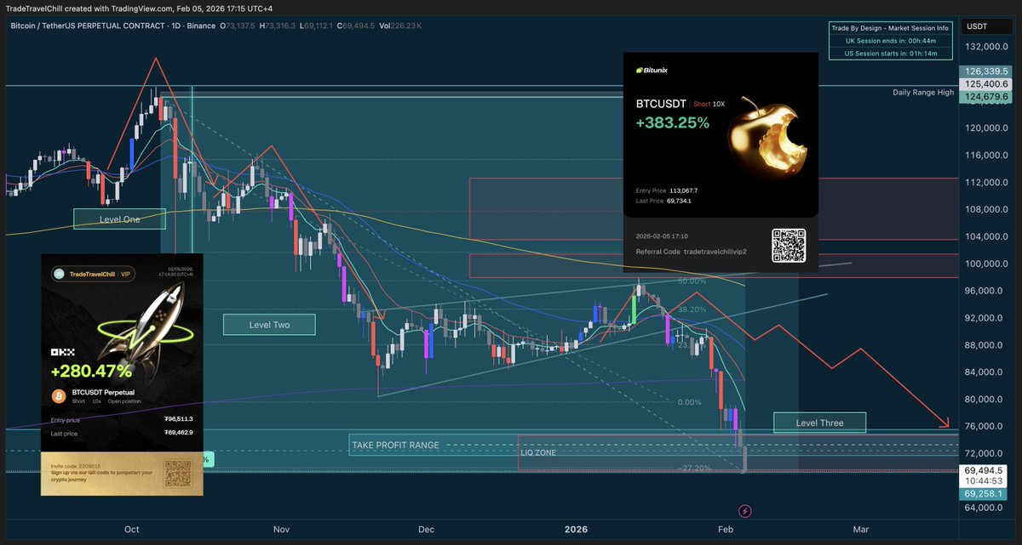Click the 0.00% Fibonacci level label
1022x545 pixels.
click(688, 402)
